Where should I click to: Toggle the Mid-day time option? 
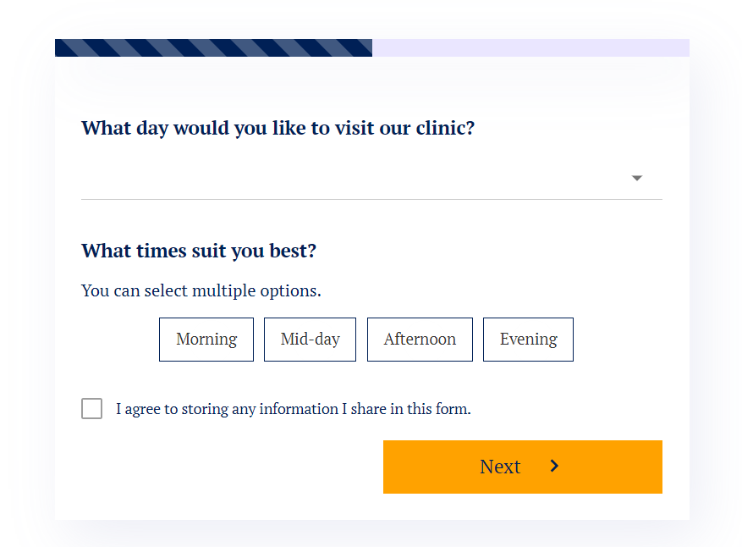coord(310,340)
